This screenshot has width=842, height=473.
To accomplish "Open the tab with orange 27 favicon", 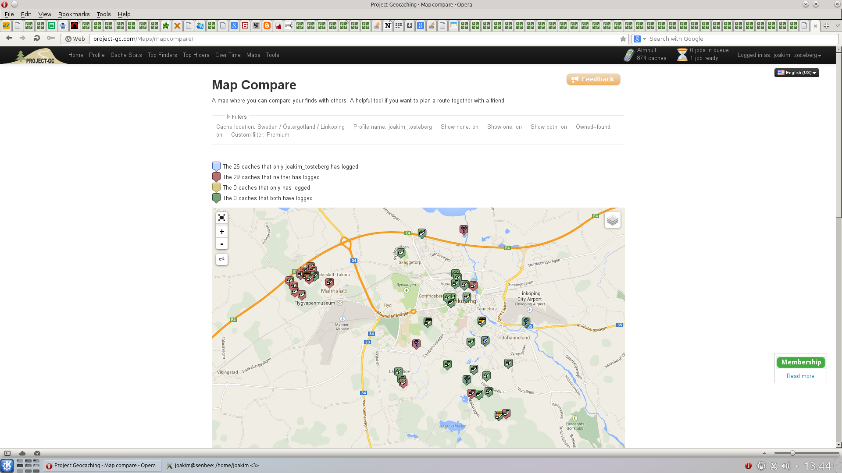I will coord(6,26).
